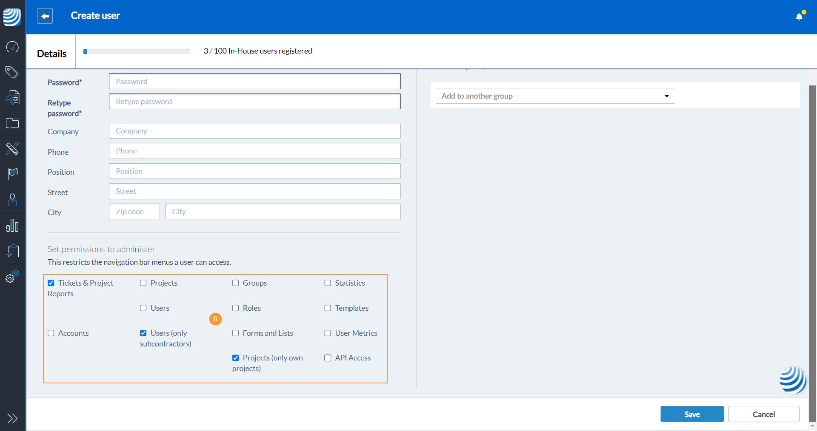
Task: Open the Add to another group dropdown
Action: [555, 96]
